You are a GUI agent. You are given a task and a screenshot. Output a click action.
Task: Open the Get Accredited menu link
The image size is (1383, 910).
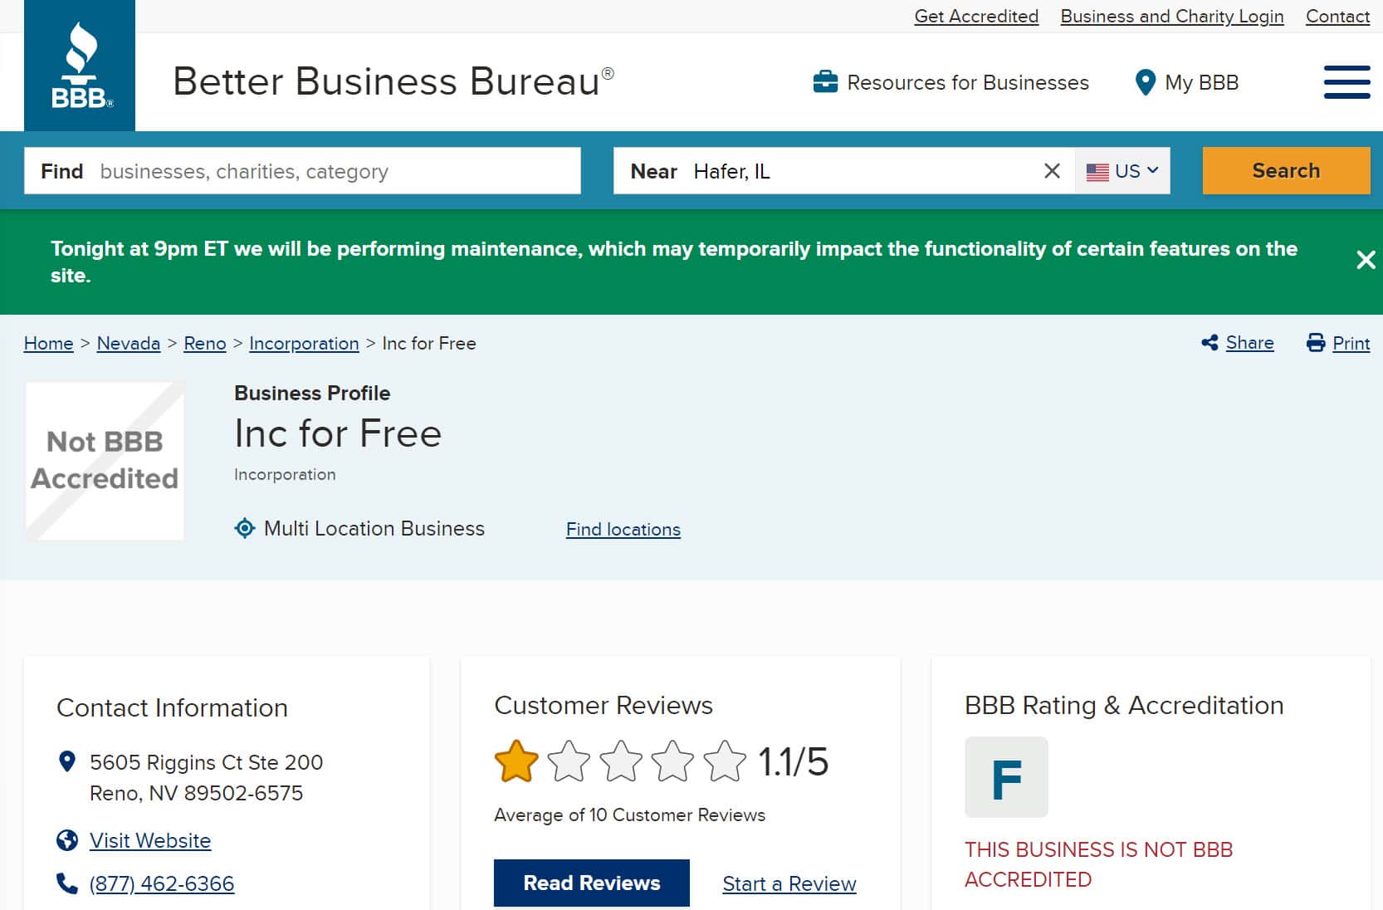pyautogui.click(x=975, y=17)
